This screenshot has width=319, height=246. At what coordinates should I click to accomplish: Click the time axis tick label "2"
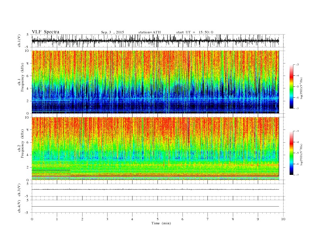(x=82, y=219)
